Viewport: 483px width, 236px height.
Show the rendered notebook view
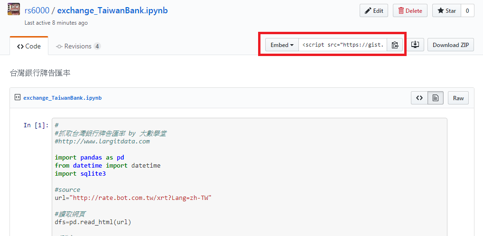click(435, 98)
